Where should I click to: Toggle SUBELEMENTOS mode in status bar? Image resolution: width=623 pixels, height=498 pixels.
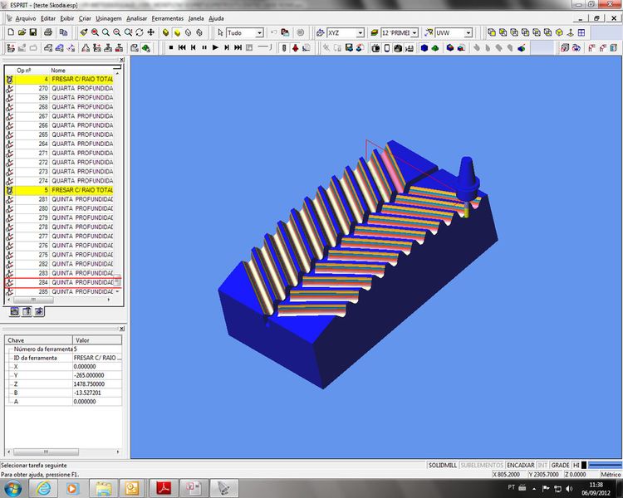(x=482, y=465)
